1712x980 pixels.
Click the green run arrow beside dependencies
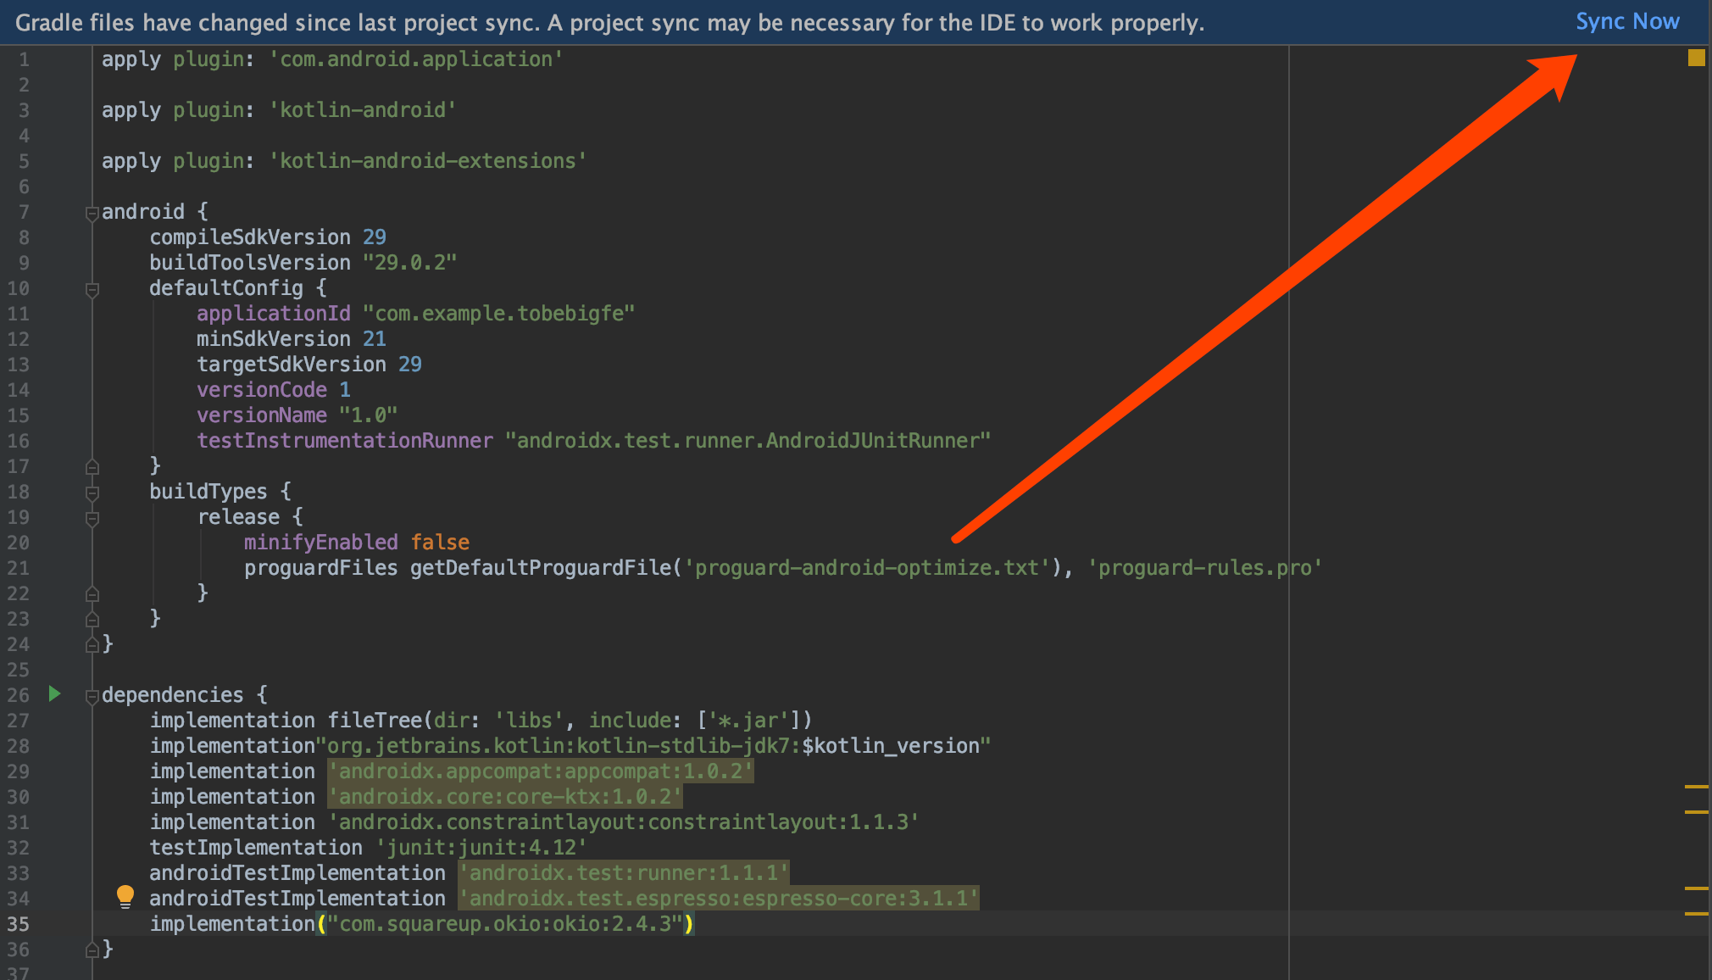[x=54, y=694]
